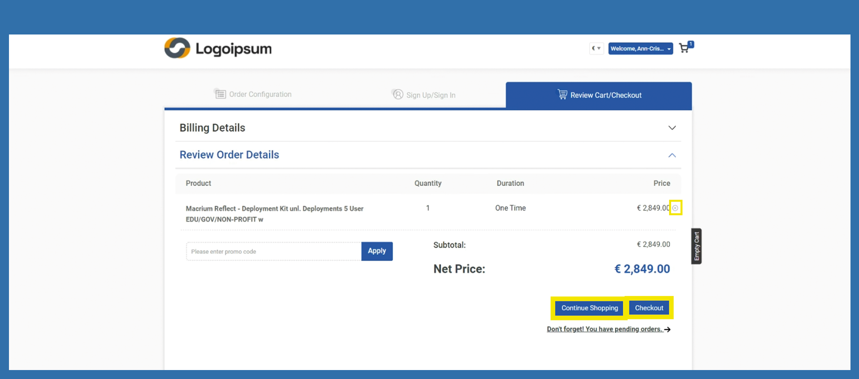The height and width of the screenshot is (379, 859).
Task: Open the Welcome, Ann-Cris account dropdown
Action: (640, 48)
